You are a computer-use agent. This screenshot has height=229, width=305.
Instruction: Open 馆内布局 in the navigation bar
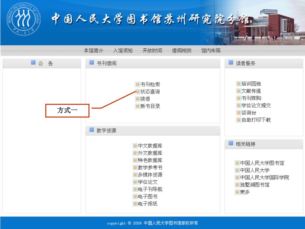tap(211, 51)
